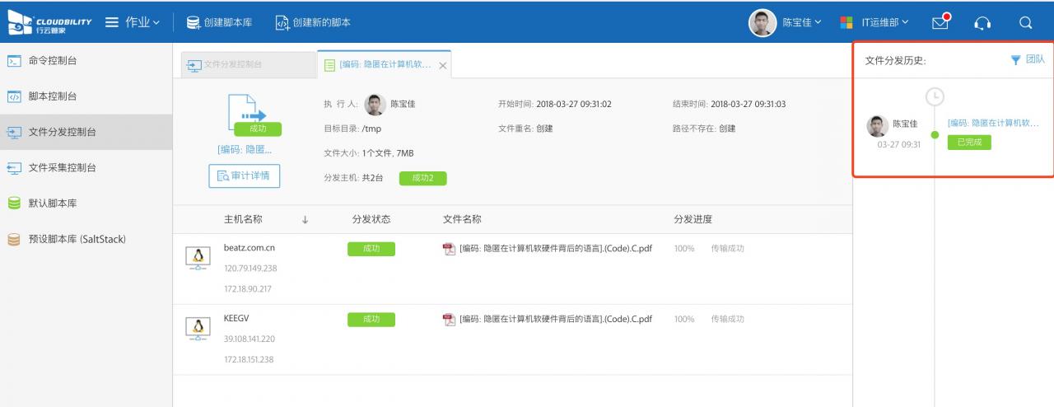Click the 审计详情 button
This screenshot has height=407, width=1054.
click(244, 175)
